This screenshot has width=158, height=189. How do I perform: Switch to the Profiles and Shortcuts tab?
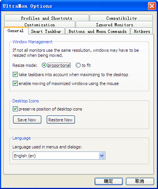point(47,18)
